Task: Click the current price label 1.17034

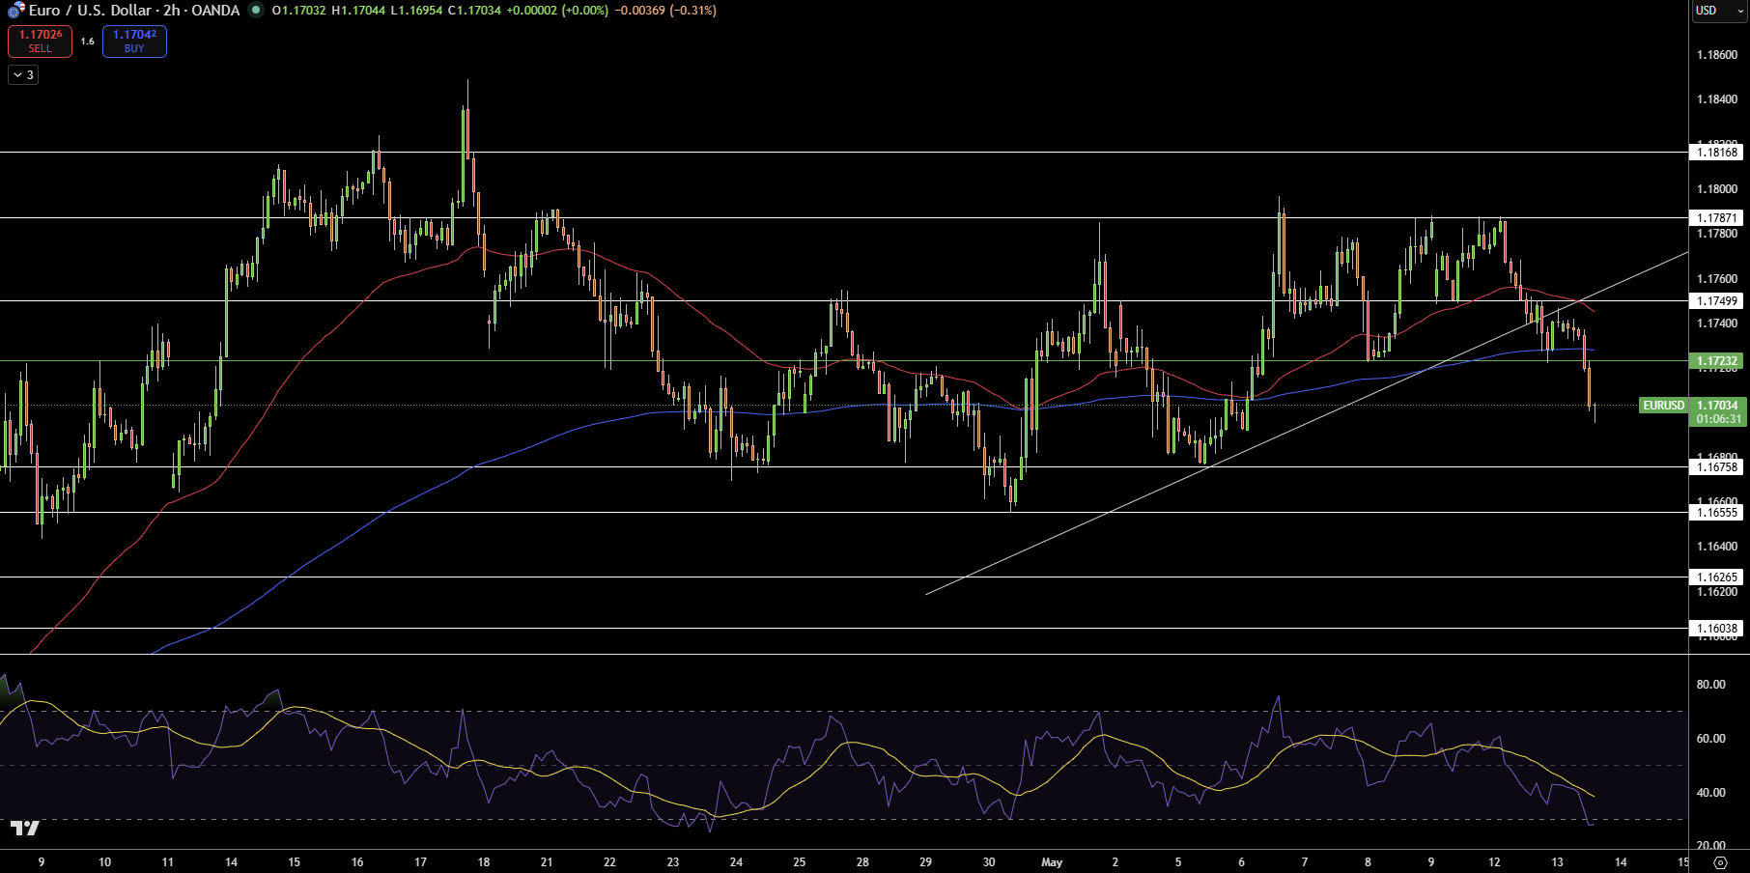Action: point(1717,406)
